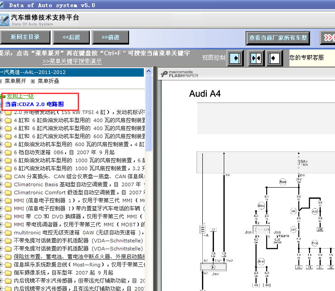The width and height of the screenshot is (335, 291).
Task: Select the 内后视镜带水汽传感器 entry
Action: point(79,289)
